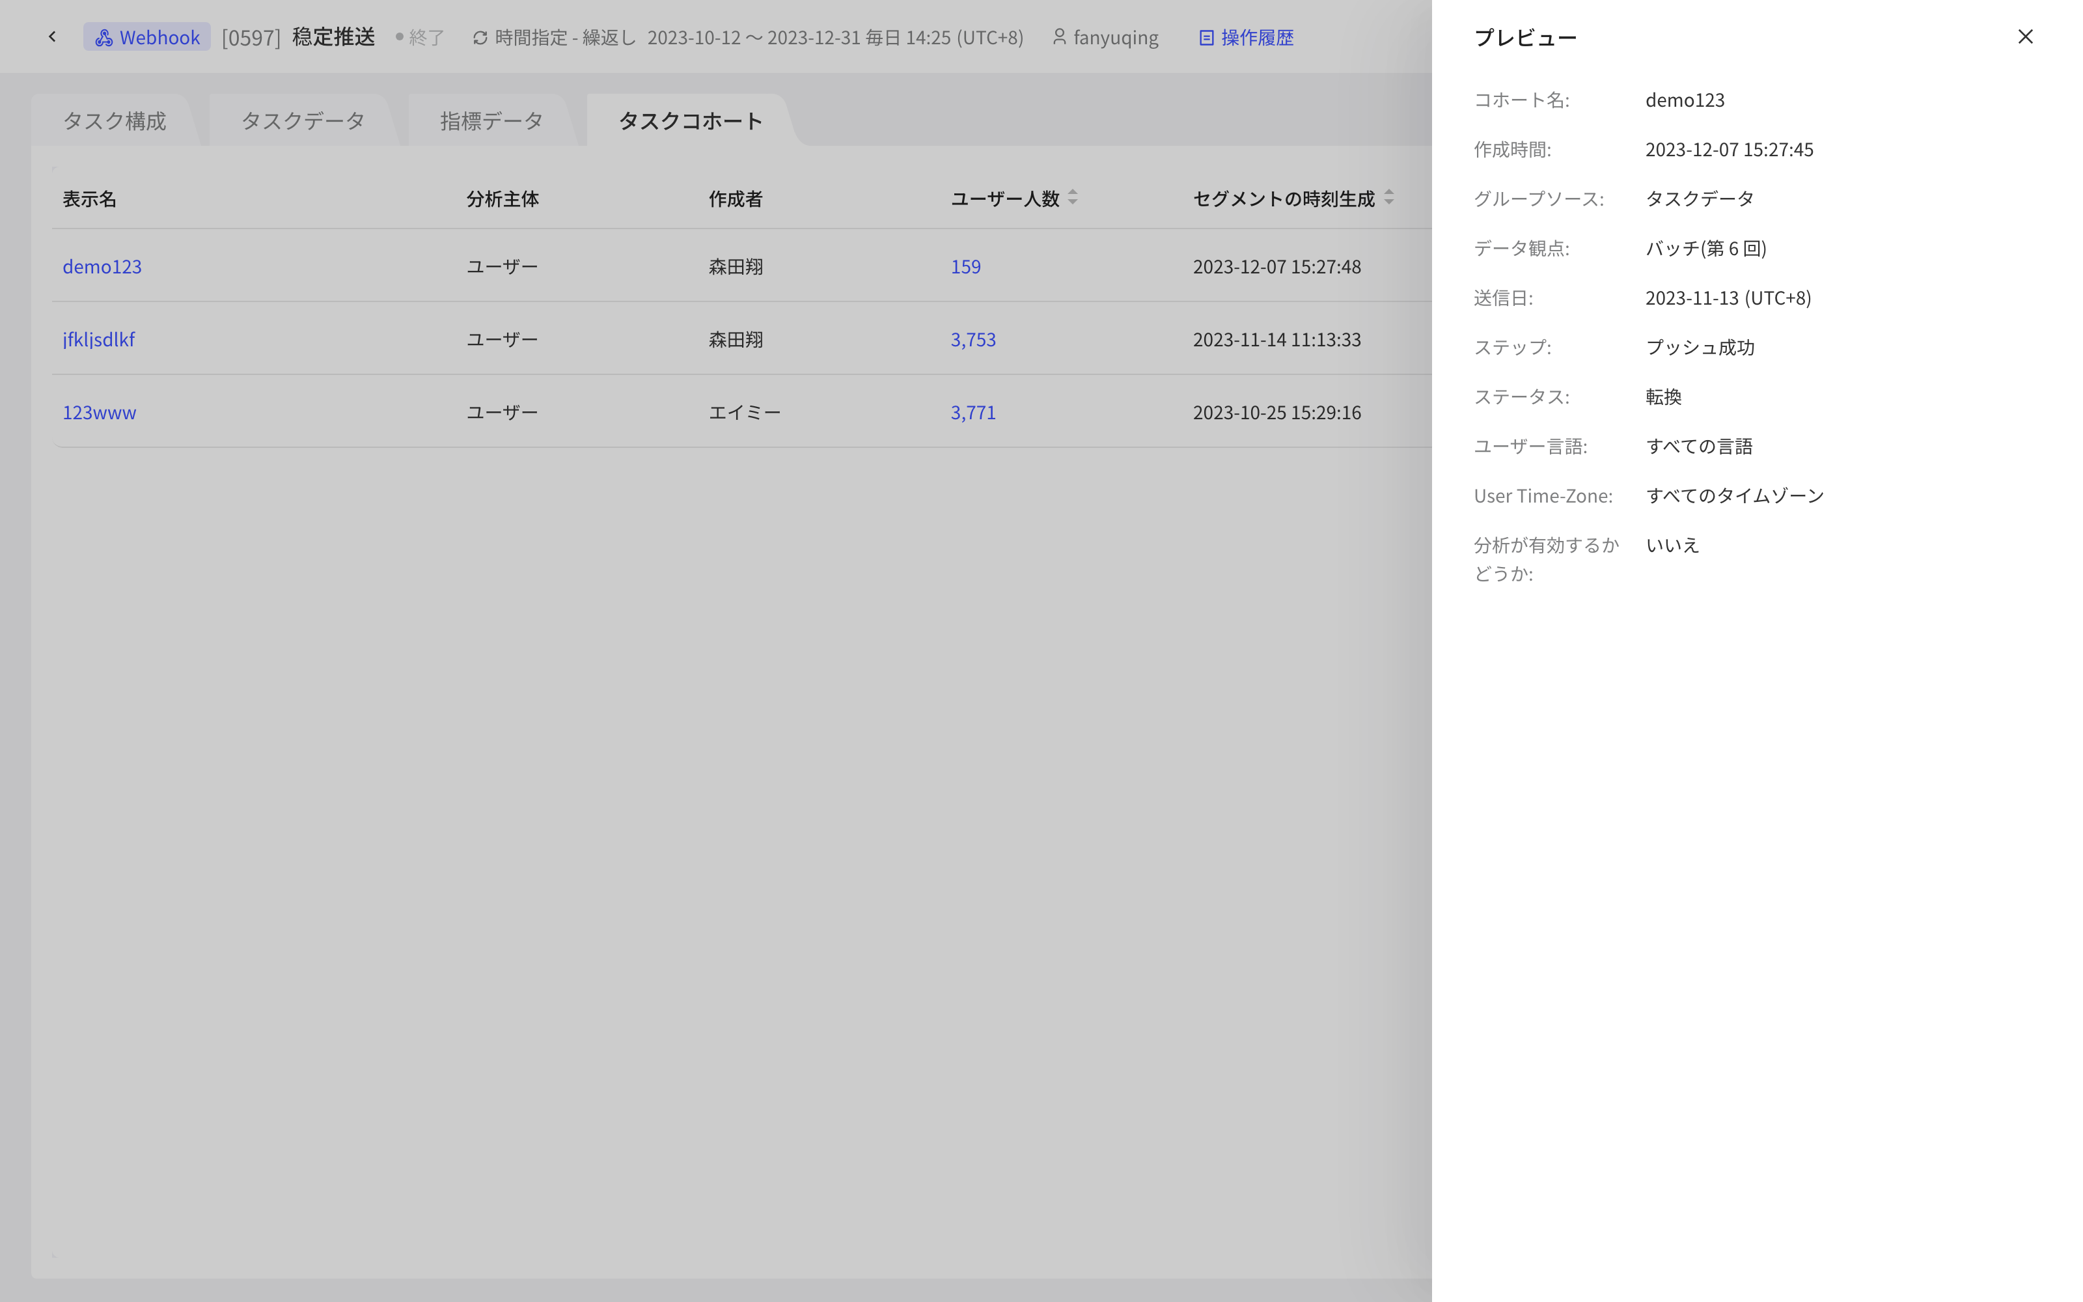Sort by ユーザー人数 column
The image size is (2083, 1302).
point(1073,198)
